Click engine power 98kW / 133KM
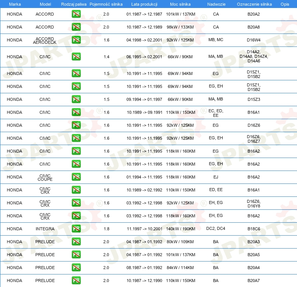This screenshot has height=287, width=297. pyautogui.click(x=180, y=27)
